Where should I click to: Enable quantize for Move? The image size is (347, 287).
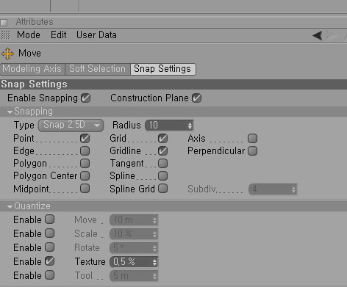(x=50, y=219)
